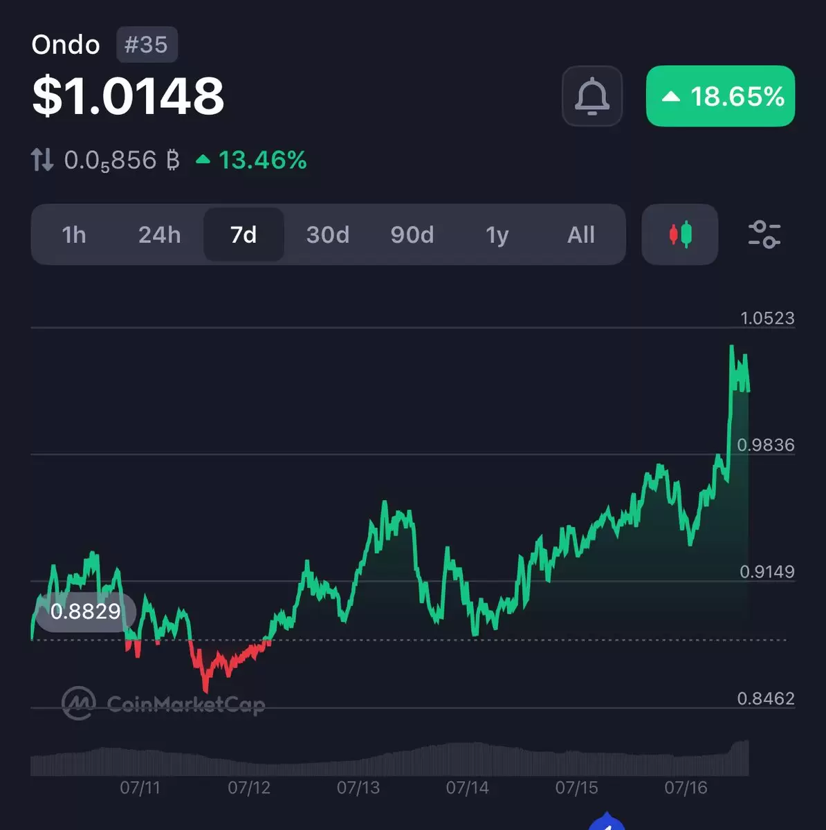Tap the 07/16 date label
The height and width of the screenshot is (830, 826).
click(x=686, y=788)
